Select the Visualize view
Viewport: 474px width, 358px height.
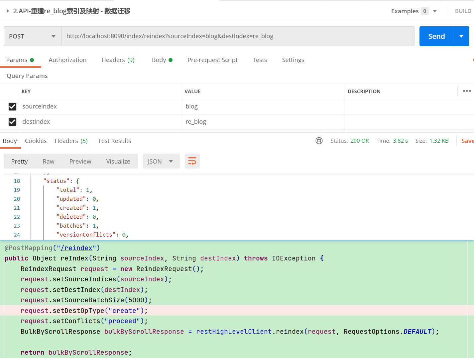[x=118, y=161]
